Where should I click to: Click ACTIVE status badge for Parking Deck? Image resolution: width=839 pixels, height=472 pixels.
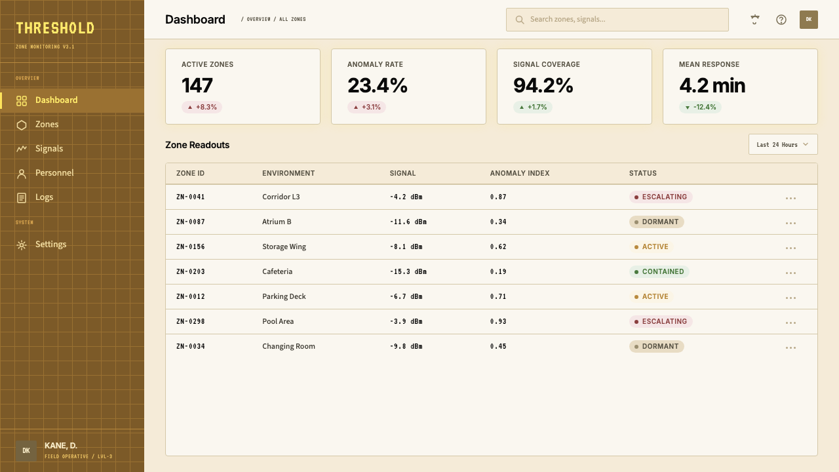(x=652, y=297)
